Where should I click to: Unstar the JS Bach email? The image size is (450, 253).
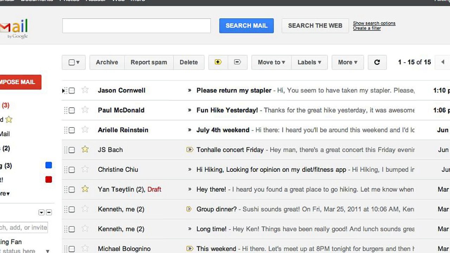85,149
